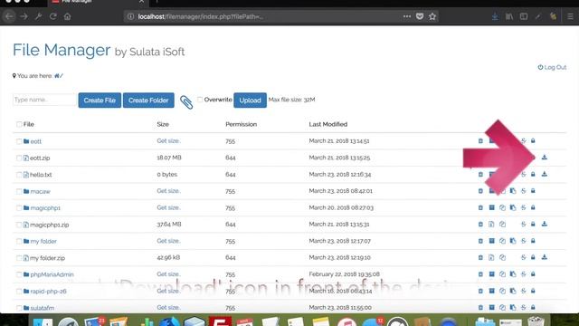Click the home icon in the breadcrumb
This screenshot has height=326, width=579.
56,76
